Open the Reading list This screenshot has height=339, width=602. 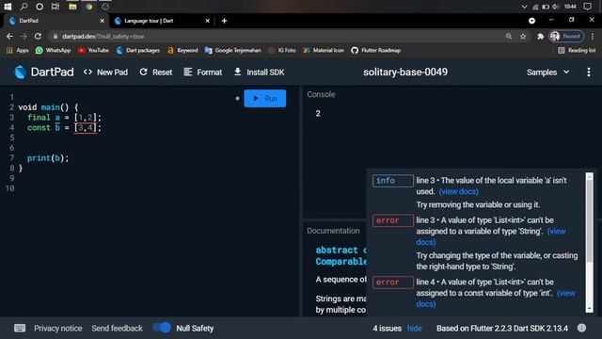point(577,50)
